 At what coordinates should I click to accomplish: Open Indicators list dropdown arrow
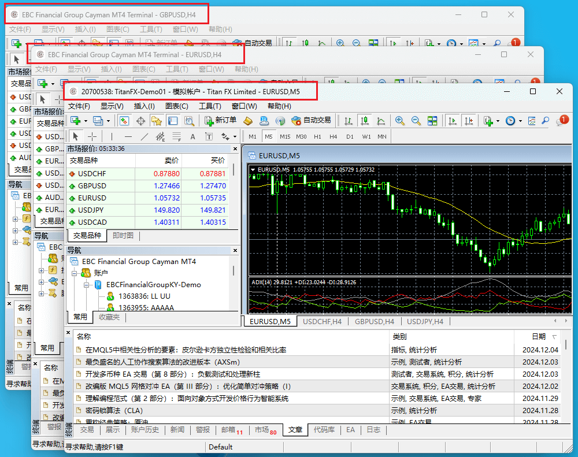click(498, 121)
